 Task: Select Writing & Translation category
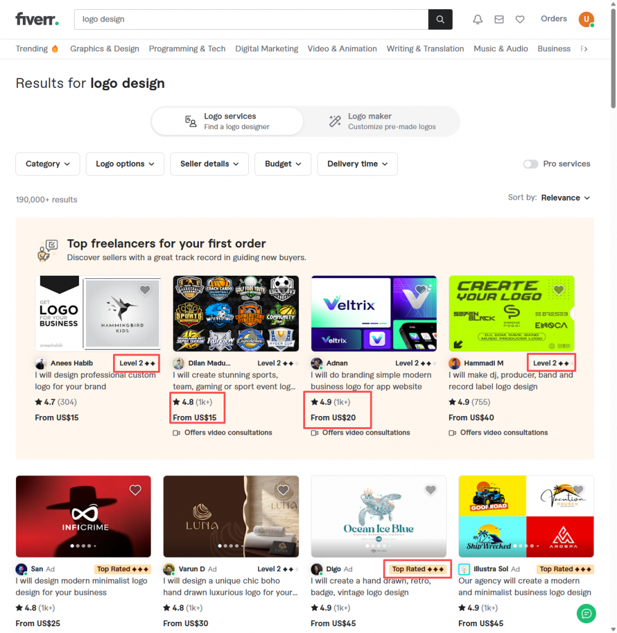click(x=425, y=49)
